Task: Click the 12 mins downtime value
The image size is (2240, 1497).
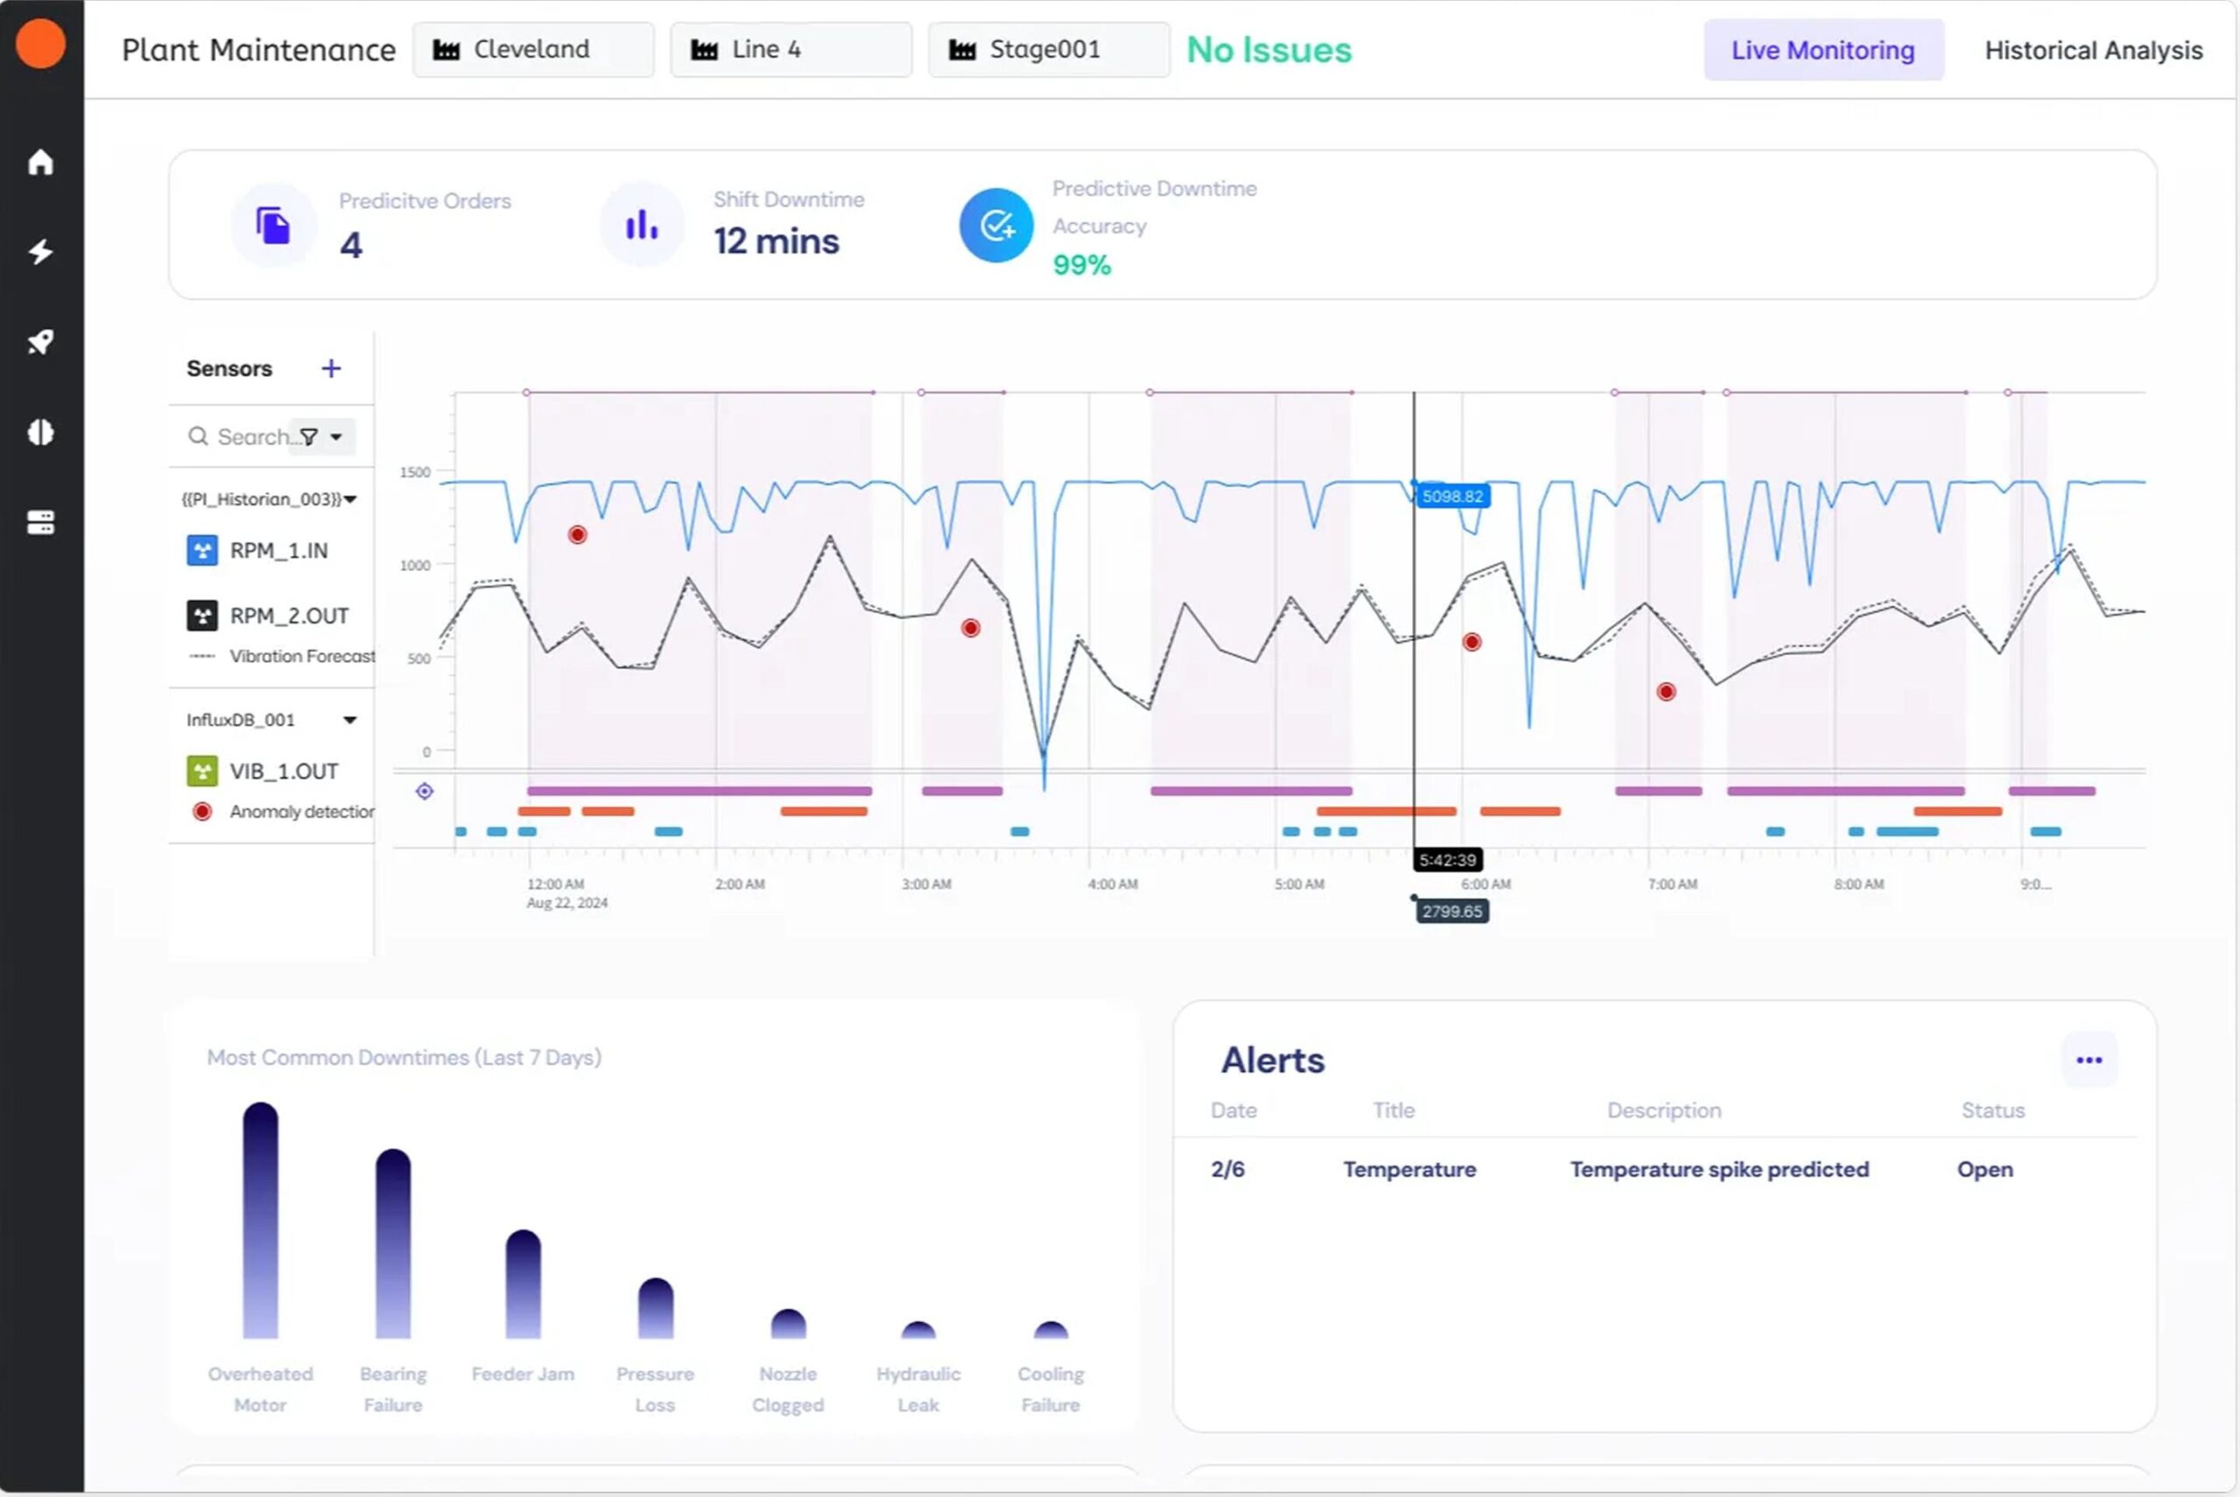Action: click(776, 241)
